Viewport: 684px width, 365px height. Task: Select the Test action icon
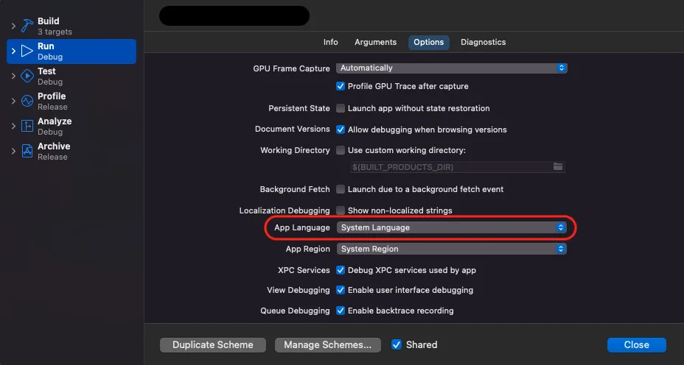point(27,76)
